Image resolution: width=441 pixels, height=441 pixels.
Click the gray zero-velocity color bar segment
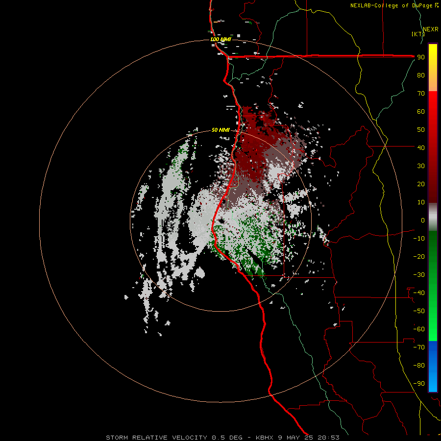coord(433,217)
